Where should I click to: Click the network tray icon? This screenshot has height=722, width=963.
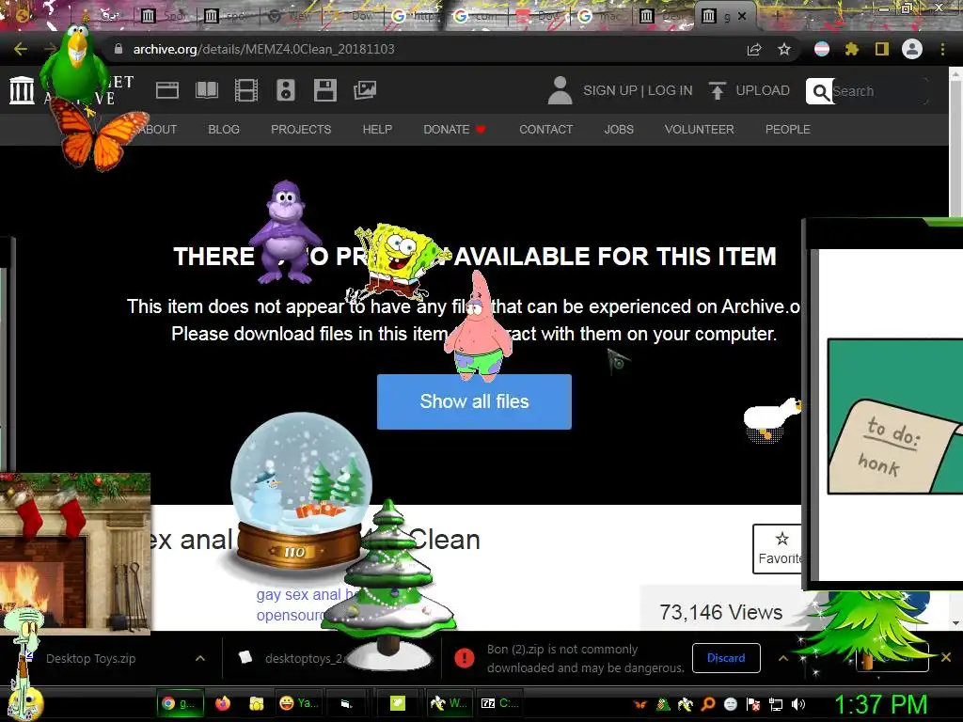(776, 704)
